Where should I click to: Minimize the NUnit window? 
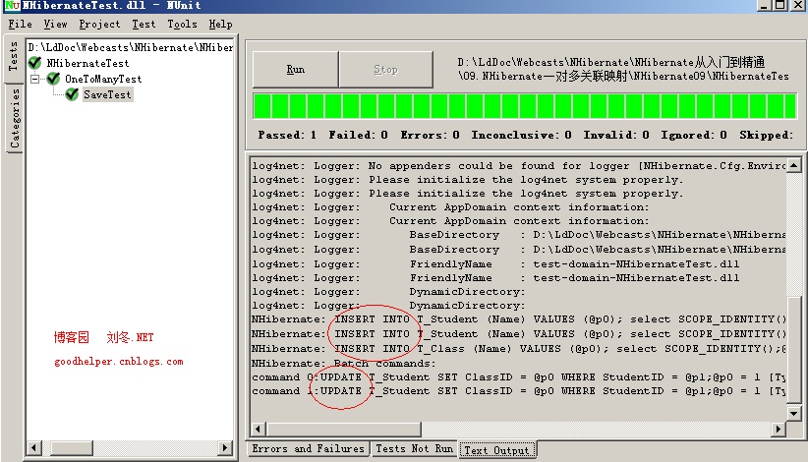764,5
